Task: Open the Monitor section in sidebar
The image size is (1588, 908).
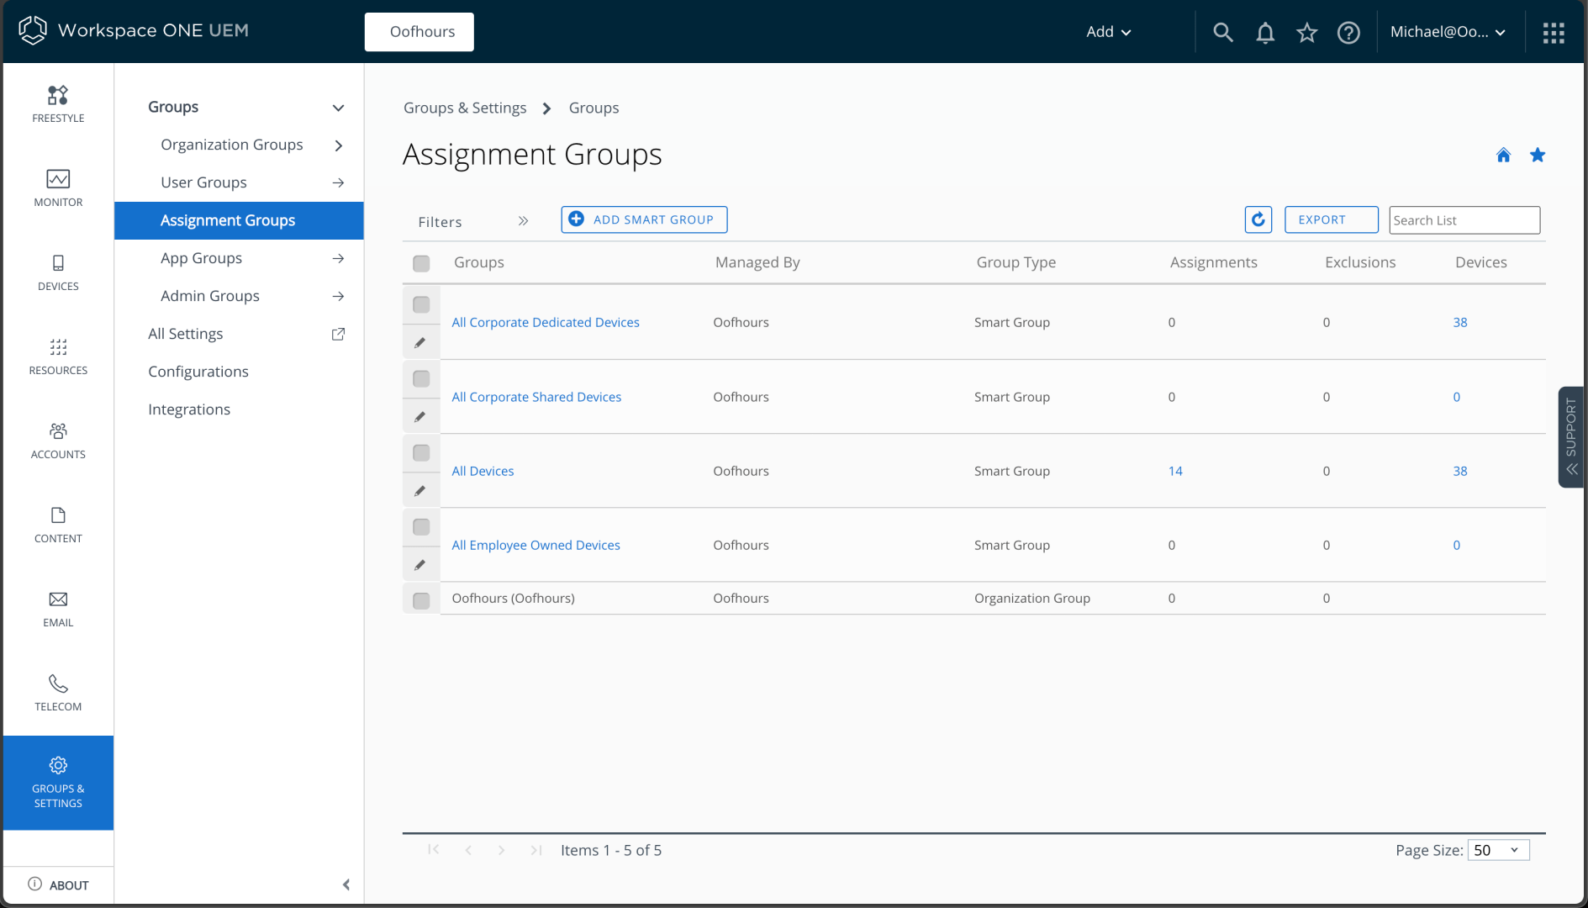Action: click(58, 187)
